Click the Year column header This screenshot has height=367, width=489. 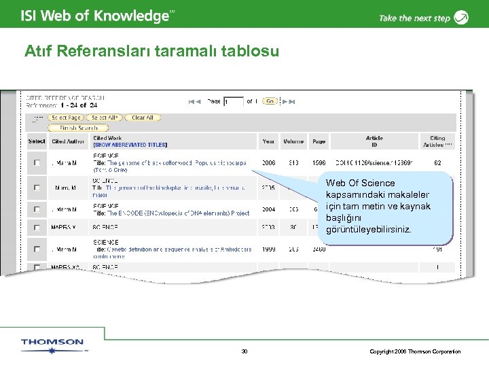click(268, 141)
